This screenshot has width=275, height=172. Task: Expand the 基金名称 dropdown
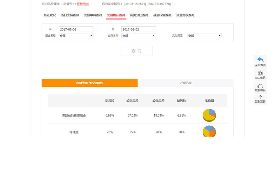coord(76,36)
